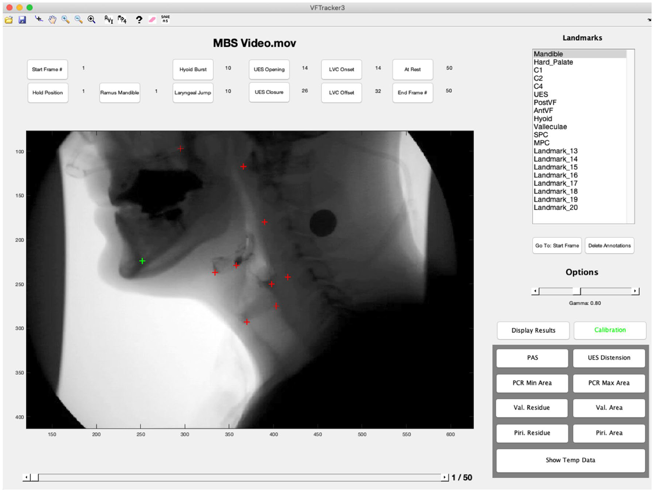Click the Val. Area button
655x492 pixels.
[609, 408]
